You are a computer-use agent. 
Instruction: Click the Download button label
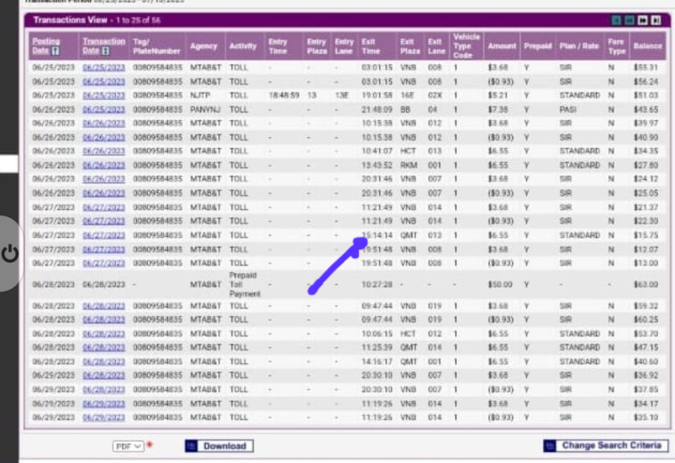coord(224,446)
